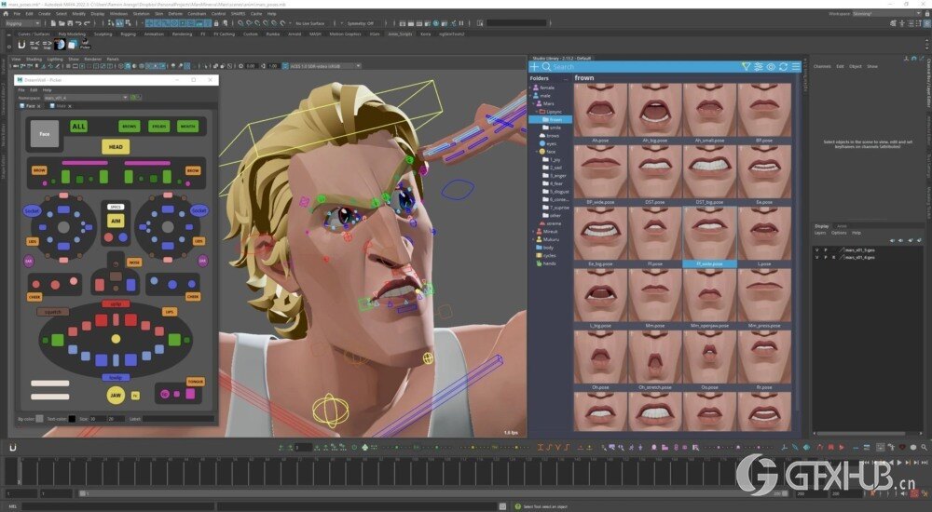Toggle R display type of second mars layer
Image resolution: width=932 pixels, height=512 pixels.
(x=834, y=258)
